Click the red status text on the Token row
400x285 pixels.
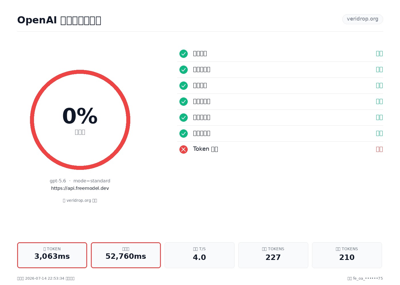coord(379,149)
